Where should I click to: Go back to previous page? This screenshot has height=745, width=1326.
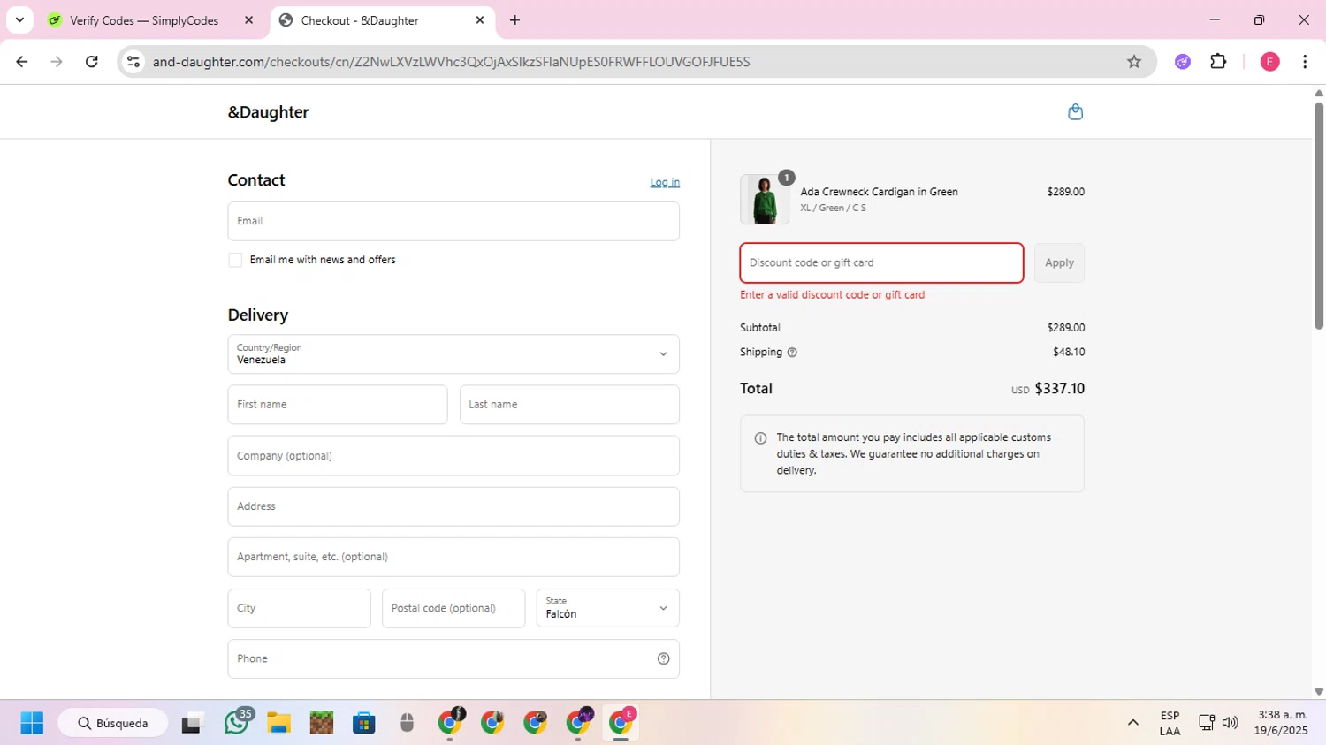click(x=22, y=61)
